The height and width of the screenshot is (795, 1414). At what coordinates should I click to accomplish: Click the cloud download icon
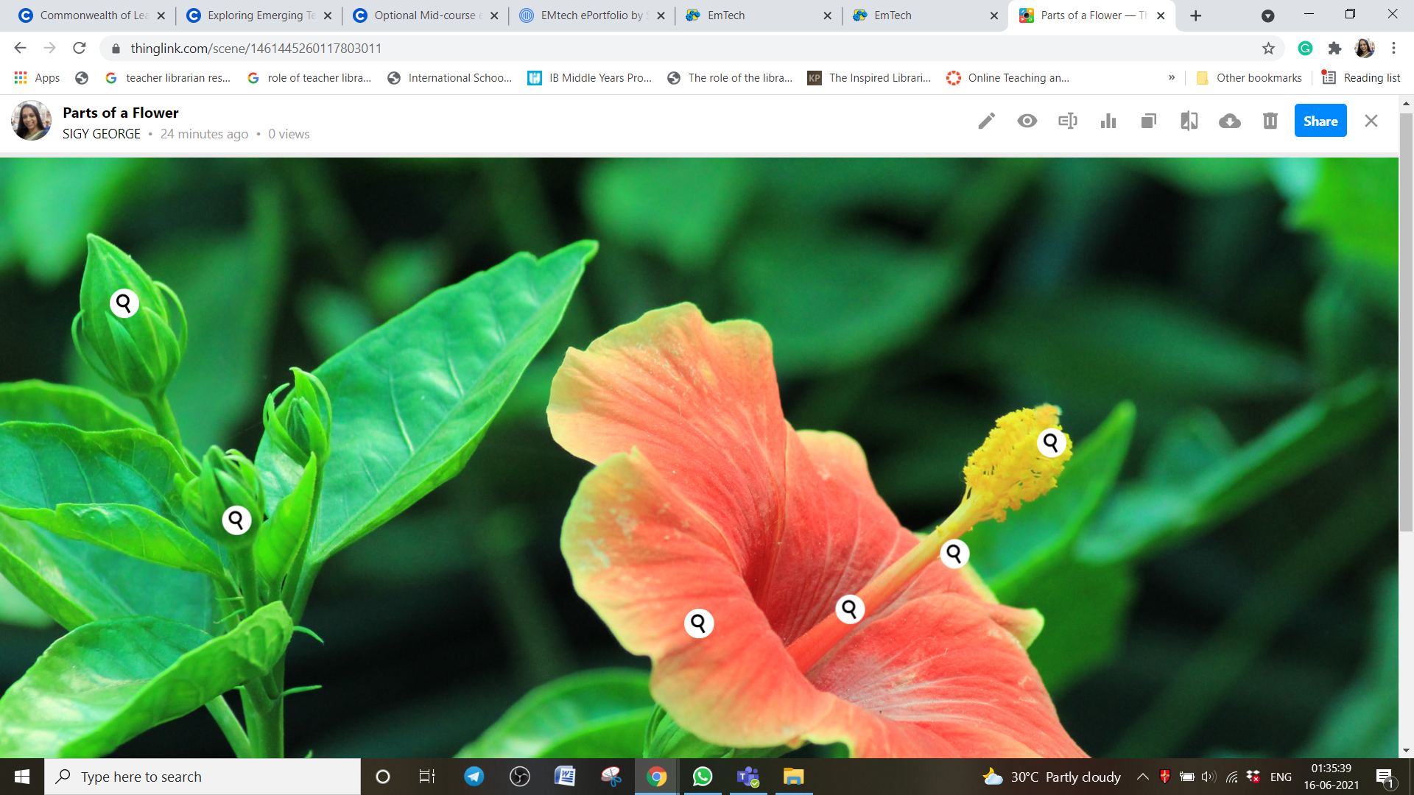[1230, 121]
